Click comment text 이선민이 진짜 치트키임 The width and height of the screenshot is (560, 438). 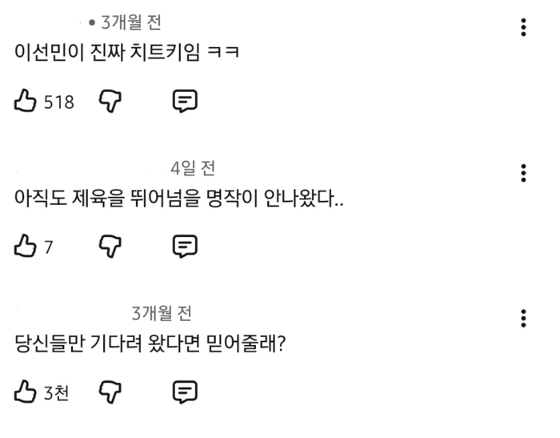[x=128, y=52]
